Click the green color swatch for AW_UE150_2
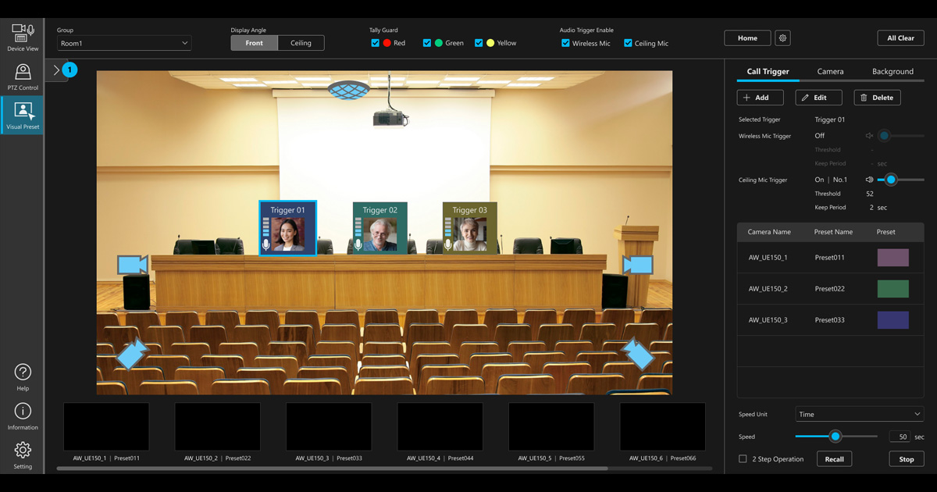The height and width of the screenshot is (492, 937). pyautogui.click(x=892, y=288)
